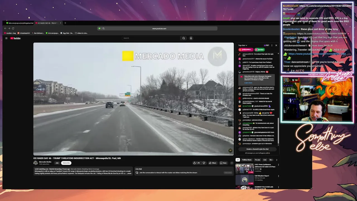Click Learn more in subscribers-only notice
The width and height of the screenshot is (357, 201).
click(x=248, y=83)
